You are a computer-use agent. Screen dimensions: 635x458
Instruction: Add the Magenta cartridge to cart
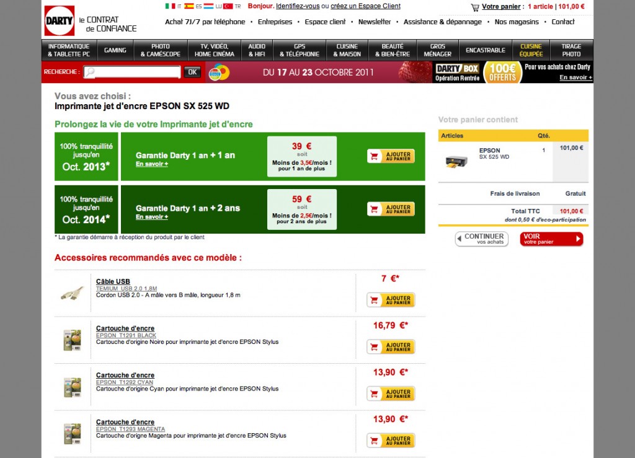tap(391, 441)
